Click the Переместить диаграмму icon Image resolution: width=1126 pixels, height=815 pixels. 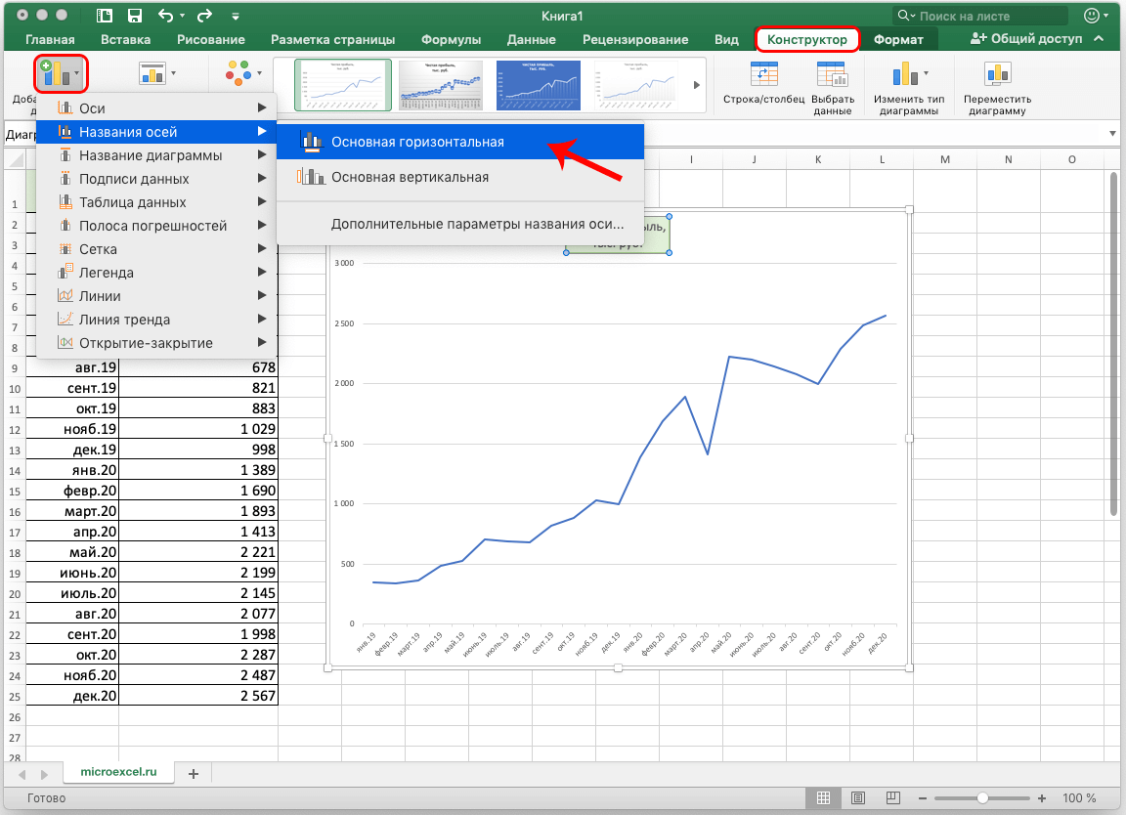[997, 74]
